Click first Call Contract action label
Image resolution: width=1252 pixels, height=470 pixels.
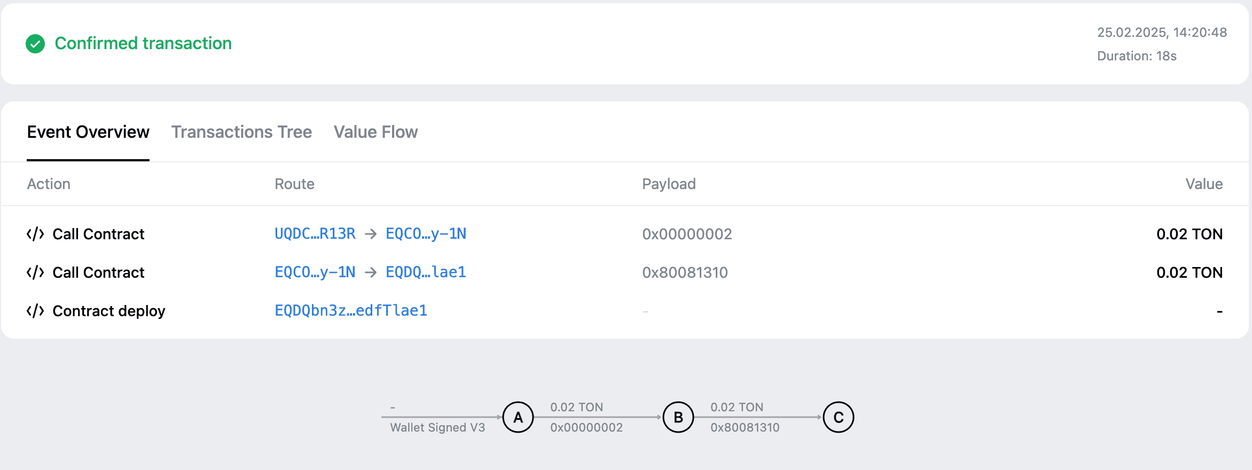[98, 234]
